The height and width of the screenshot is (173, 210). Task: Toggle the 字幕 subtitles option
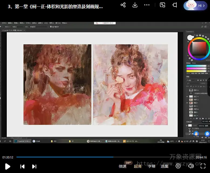tap(152, 166)
